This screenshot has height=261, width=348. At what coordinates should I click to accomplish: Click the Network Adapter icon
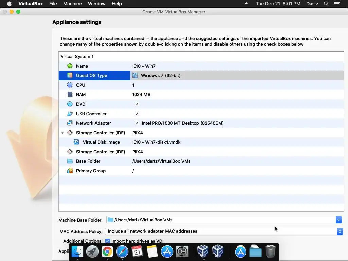tap(70, 123)
